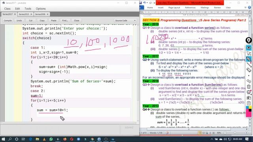Open Firefox from the taskbar
Screen dimensions: 253x142
tap(65, 139)
